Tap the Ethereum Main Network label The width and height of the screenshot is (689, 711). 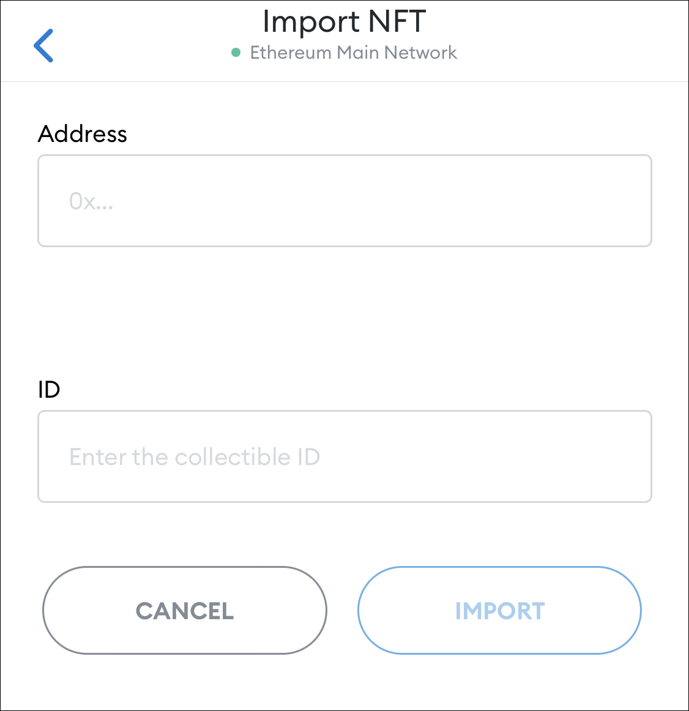click(353, 53)
